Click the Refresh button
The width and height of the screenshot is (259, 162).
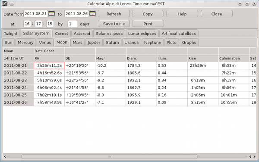tap(114, 14)
